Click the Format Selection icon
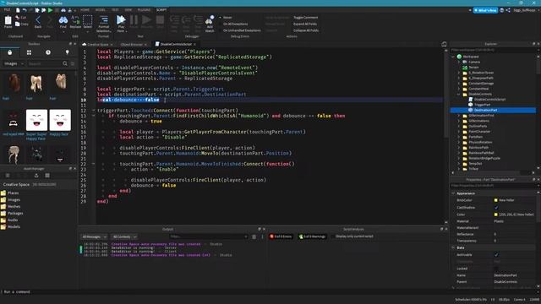The height and width of the screenshot is (304, 541). tap(103, 20)
